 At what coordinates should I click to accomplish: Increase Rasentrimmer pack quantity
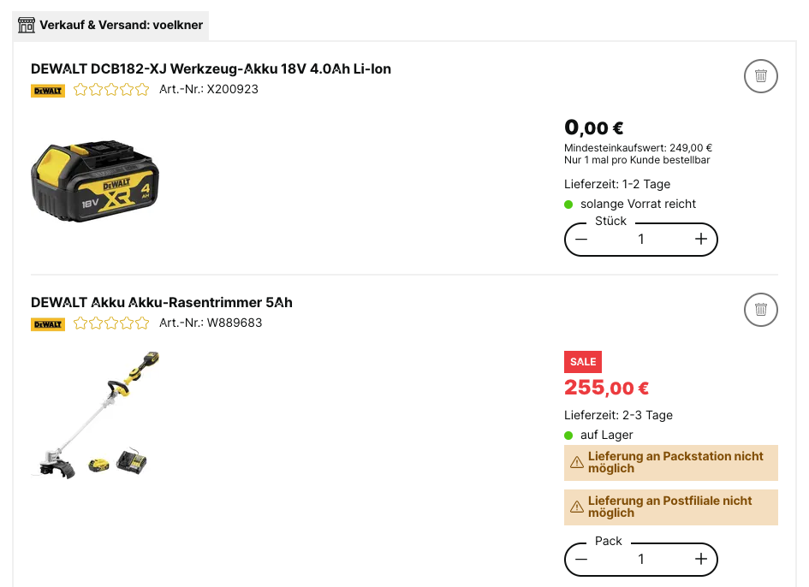700,560
